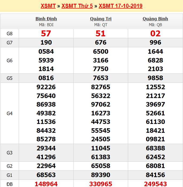Click the G6 number 2103

click(x=155, y=69)
